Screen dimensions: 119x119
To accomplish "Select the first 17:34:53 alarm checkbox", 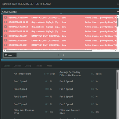I will [x=5, y=22].
